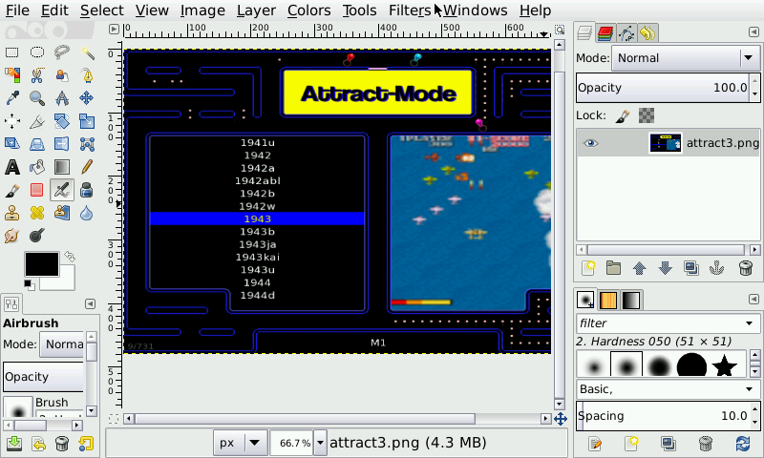Viewport: 764px width, 458px height.
Task: Select the Measure compass tool
Action: (62, 98)
